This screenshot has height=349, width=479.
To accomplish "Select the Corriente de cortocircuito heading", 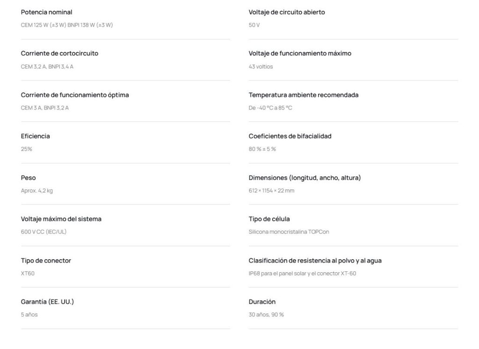I will click(x=59, y=53).
